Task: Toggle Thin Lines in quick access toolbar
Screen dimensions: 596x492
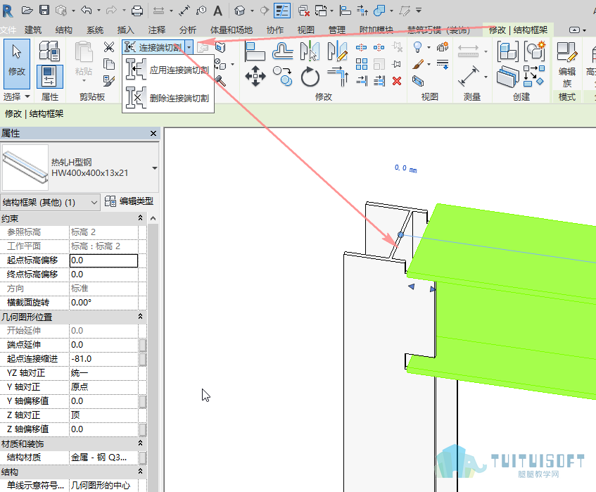Action: pos(282,11)
